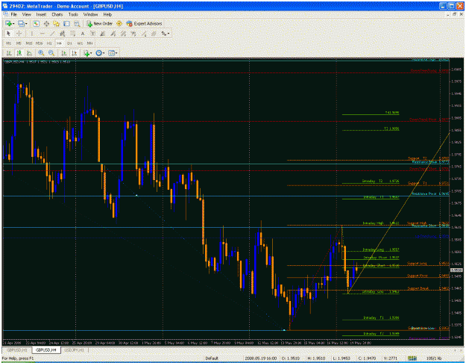466x363 pixels.
Task: Draw a horizontal line tool
Action: click(42, 34)
